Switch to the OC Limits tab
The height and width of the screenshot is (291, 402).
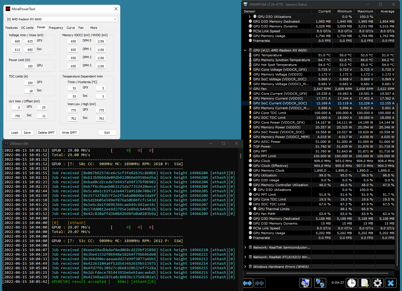(27, 28)
